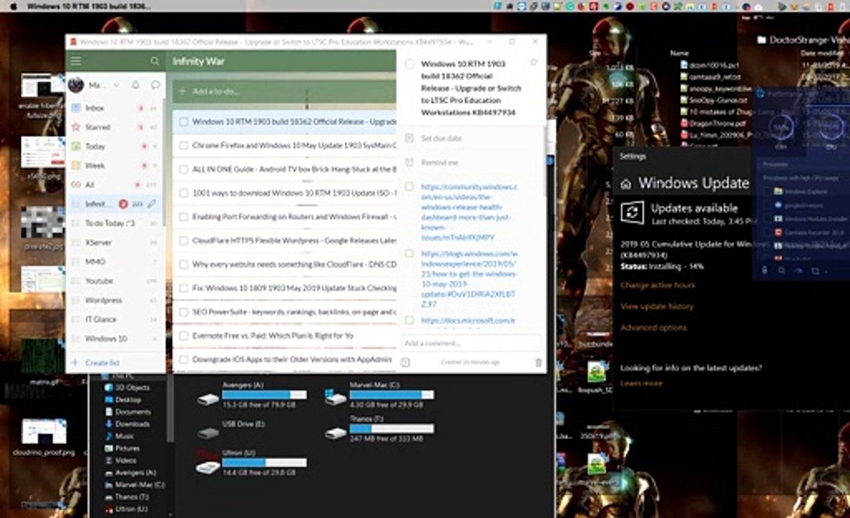Click the calendar icon next to Set due date
The width and height of the screenshot is (850, 518).
coord(410,138)
